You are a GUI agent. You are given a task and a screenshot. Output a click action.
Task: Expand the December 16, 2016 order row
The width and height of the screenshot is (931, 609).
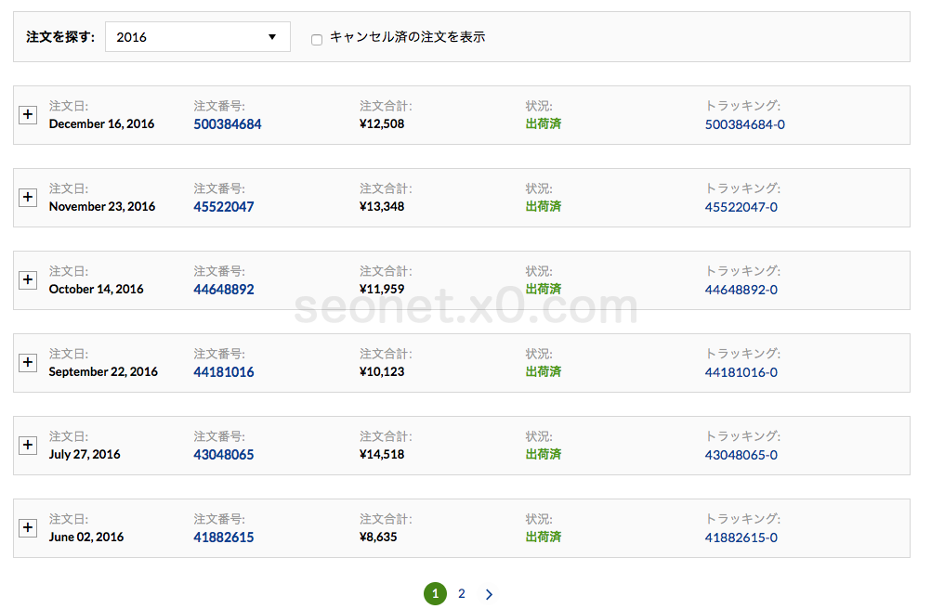28,114
